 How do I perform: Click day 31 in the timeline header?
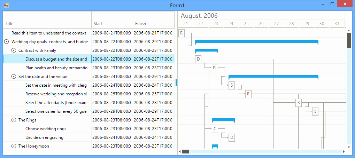point(337,24)
